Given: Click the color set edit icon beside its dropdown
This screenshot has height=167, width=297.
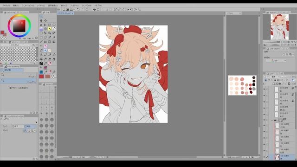Looking at the screenshot, I should (x=34, y=45).
